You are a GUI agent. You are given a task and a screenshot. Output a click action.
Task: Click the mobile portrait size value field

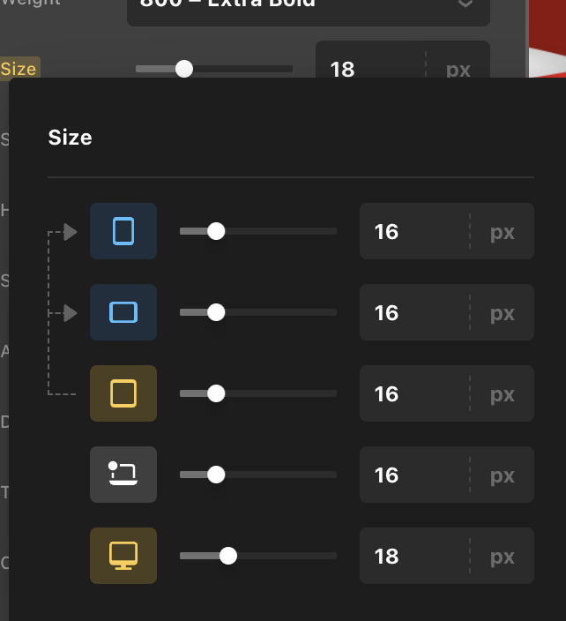coord(410,231)
